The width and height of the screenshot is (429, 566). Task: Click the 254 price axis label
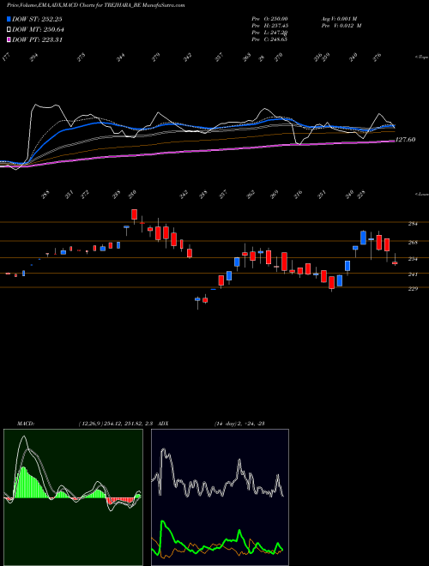(x=413, y=259)
